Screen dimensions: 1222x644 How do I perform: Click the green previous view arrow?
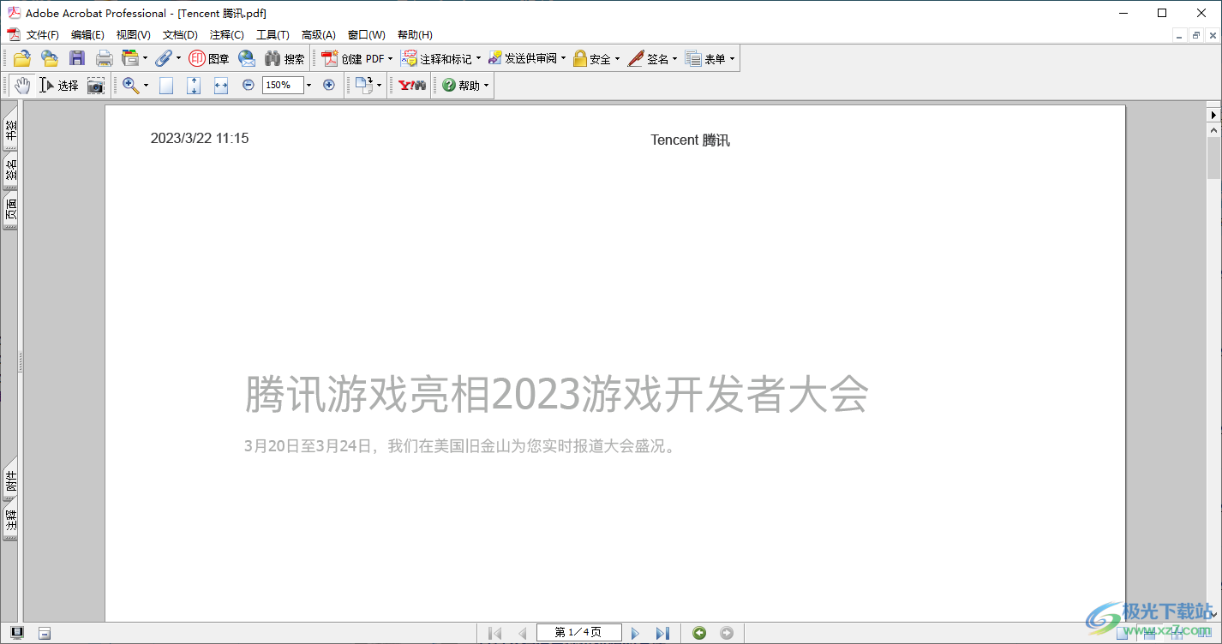699,633
